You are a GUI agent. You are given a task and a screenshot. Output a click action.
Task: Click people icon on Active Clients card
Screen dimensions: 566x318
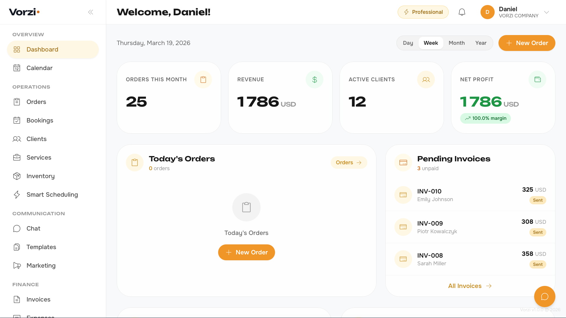click(426, 79)
